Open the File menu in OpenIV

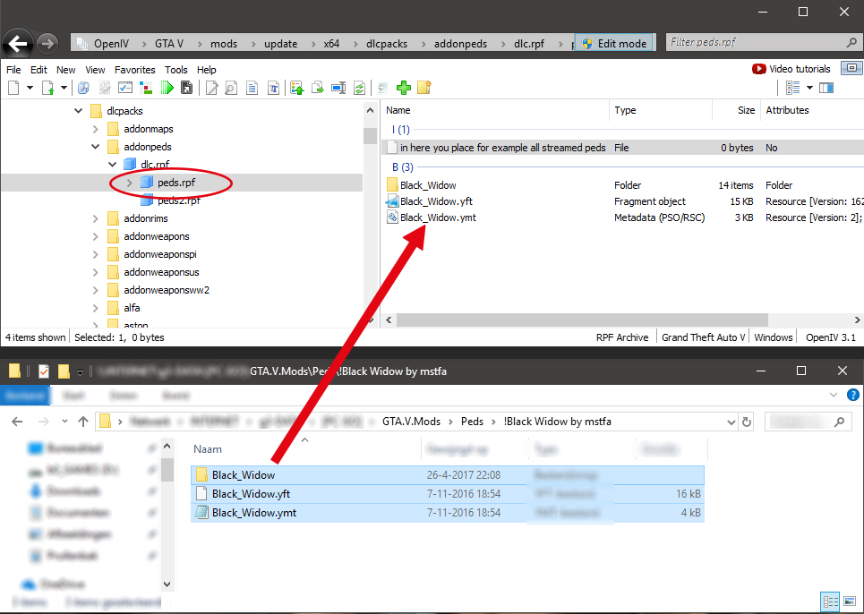(13, 70)
